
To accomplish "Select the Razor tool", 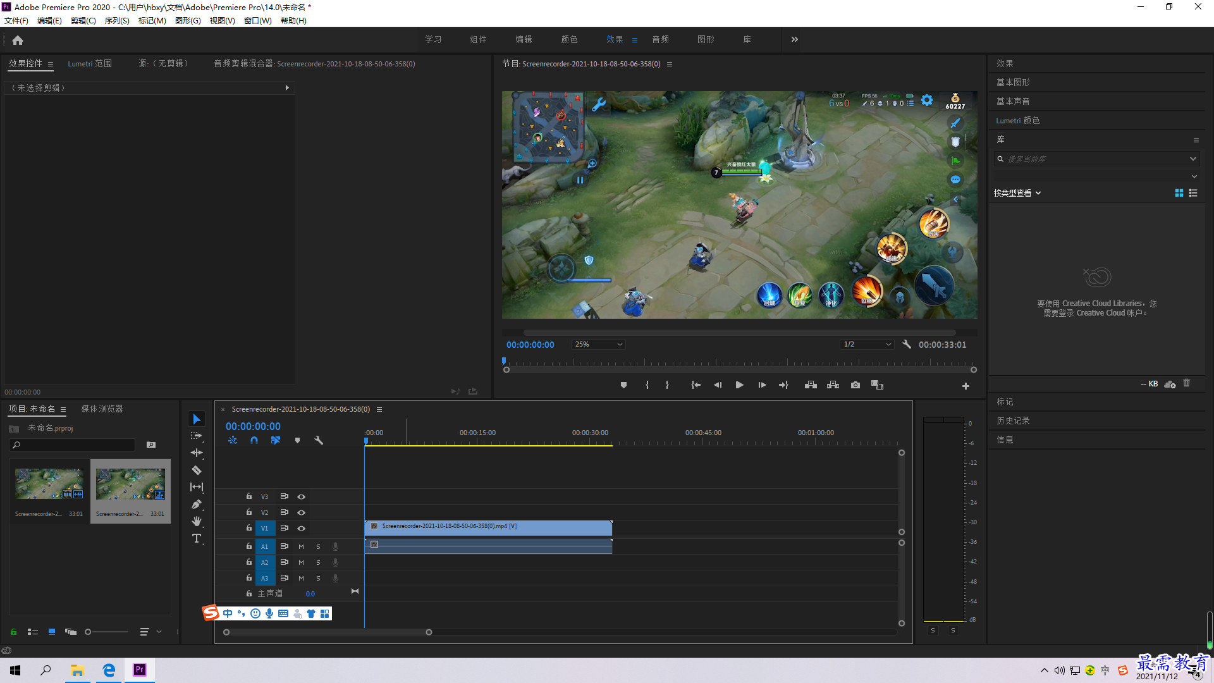I will coord(197,470).
